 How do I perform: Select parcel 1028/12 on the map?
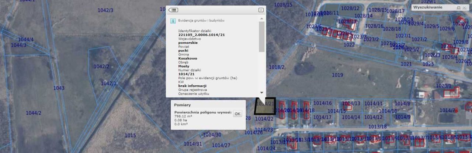(x=350, y=8)
